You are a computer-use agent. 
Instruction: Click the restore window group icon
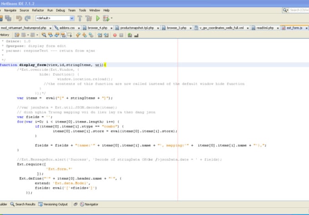pyautogui.click(x=75, y=205)
